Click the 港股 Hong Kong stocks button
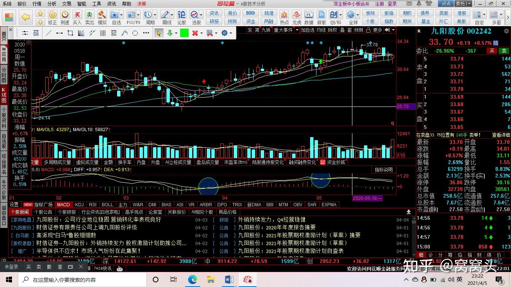 462,13
